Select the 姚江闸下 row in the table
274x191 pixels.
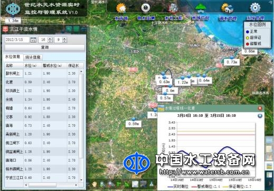[x=42, y=143]
